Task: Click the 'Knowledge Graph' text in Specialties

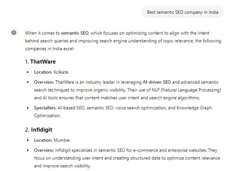Action: point(194,108)
